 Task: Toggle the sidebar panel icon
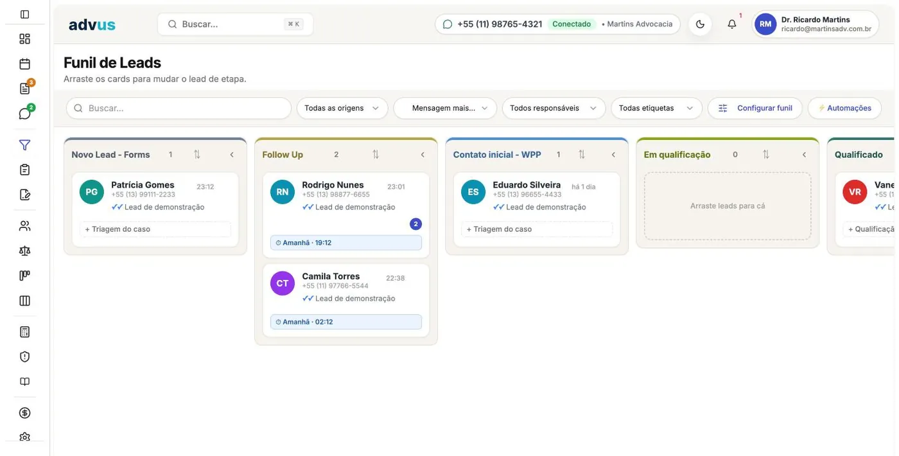pyautogui.click(x=24, y=14)
